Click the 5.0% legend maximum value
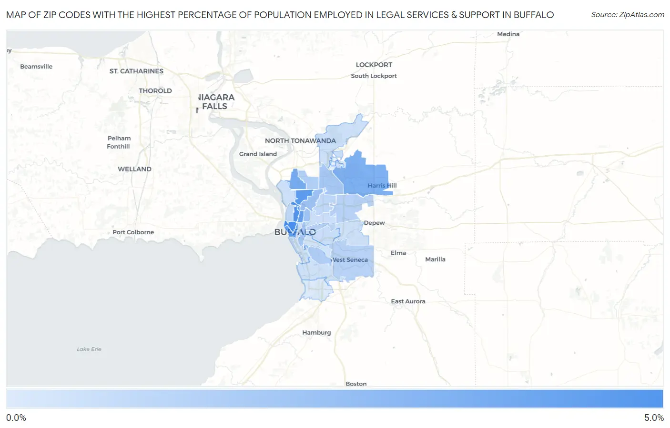 (654, 418)
